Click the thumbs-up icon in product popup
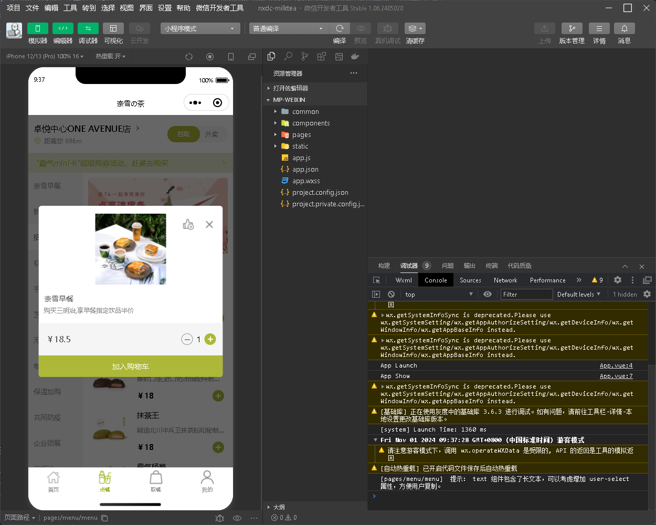 [188, 225]
